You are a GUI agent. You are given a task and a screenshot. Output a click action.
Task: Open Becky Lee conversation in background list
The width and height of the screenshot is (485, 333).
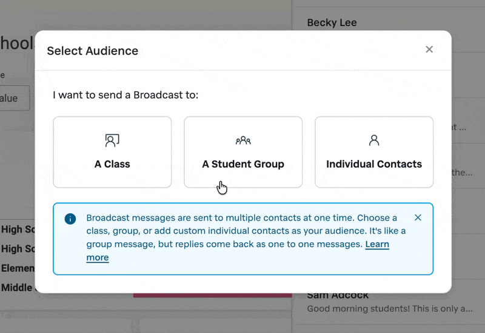point(332,22)
